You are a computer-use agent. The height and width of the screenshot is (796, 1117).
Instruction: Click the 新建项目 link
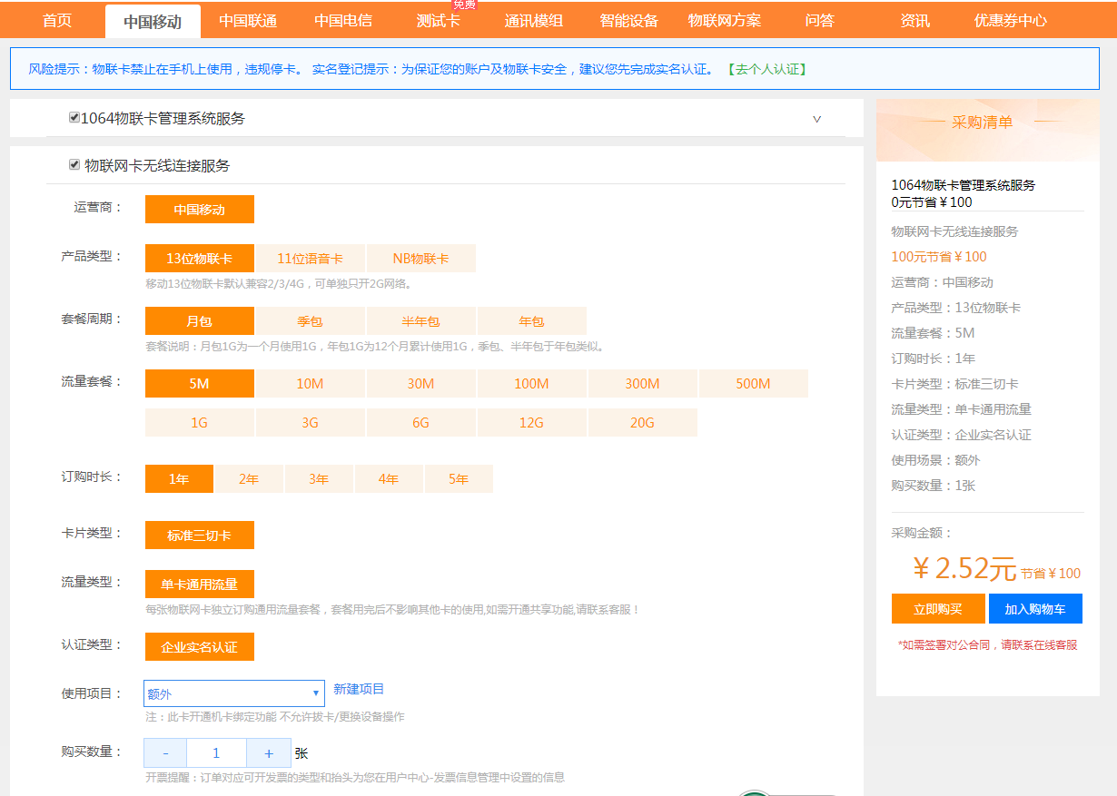click(x=359, y=690)
